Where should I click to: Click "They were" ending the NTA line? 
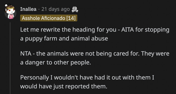click(155, 54)
